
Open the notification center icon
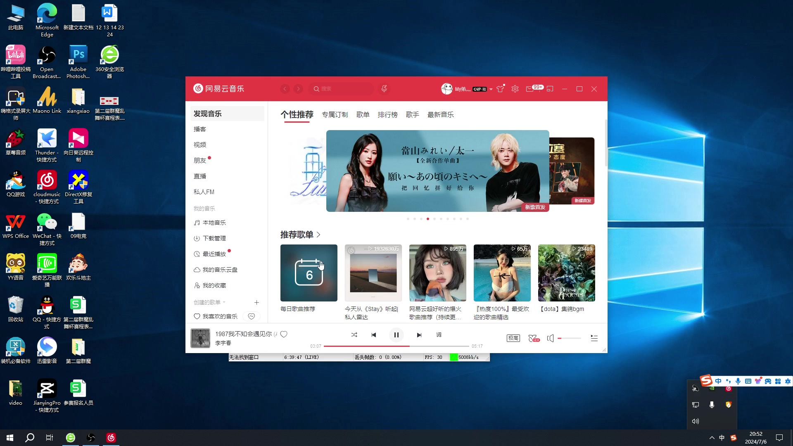pyautogui.click(x=779, y=438)
